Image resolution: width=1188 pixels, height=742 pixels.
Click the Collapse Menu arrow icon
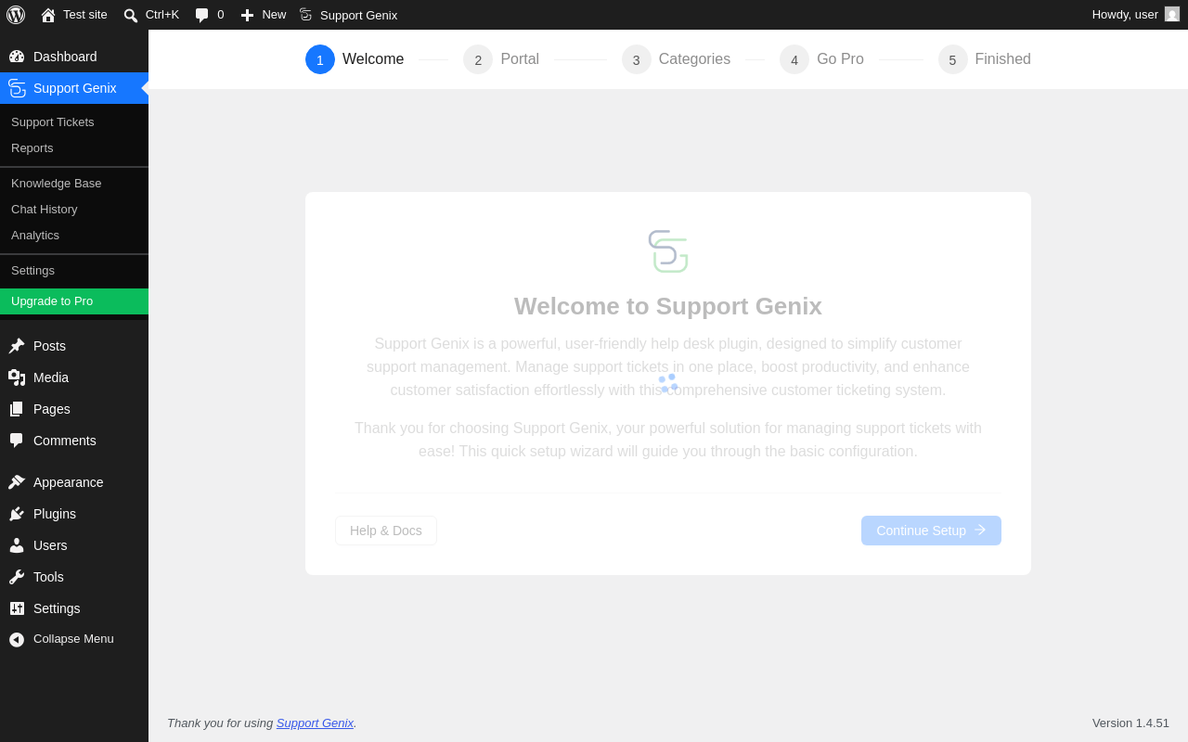(x=17, y=639)
